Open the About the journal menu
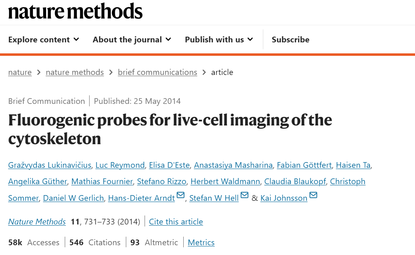This screenshot has height=255, width=415. 132,40
